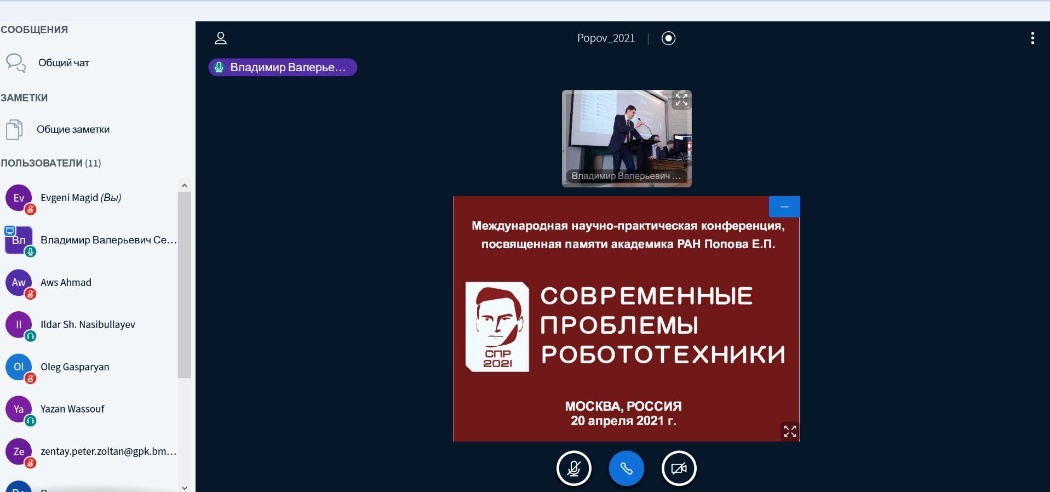Click the recording indicator icon
The image size is (1050, 492).
point(668,38)
